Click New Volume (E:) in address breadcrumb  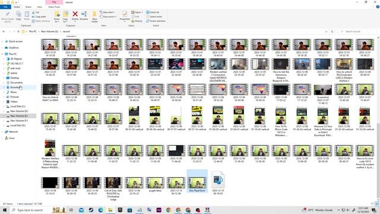click(49, 32)
